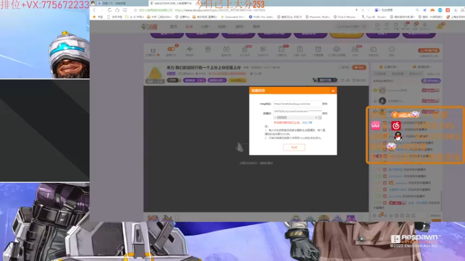Open the compass icon with new badge
This screenshot has height=261, width=465.
point(245,49)
